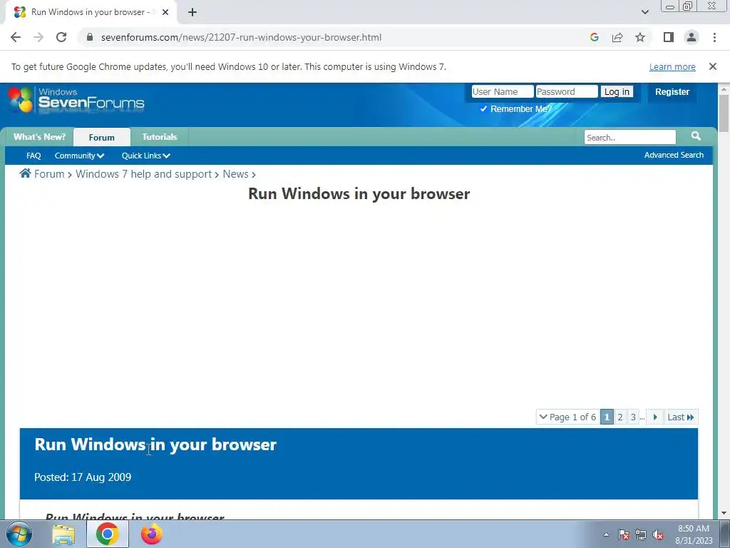Viewport: 730px width, 548px height.
Task: Open Advanced Search
Action: click(x=674, y=155)
